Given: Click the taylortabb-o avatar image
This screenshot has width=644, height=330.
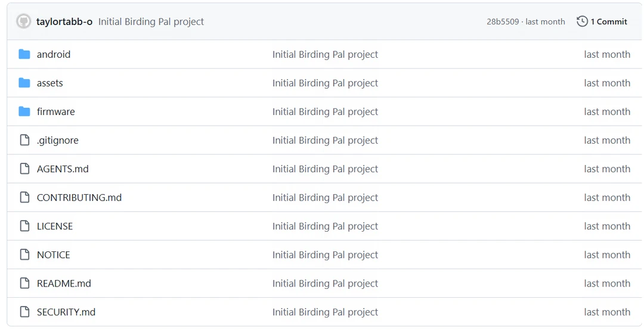Looking at the screenshot, I should click(23, 21).
